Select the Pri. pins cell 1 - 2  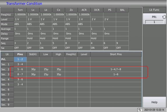point(20,59)
